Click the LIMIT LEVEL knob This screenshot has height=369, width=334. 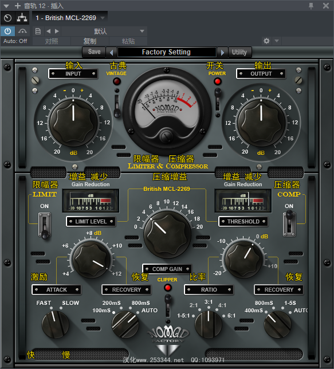click(x=91, y=259)
